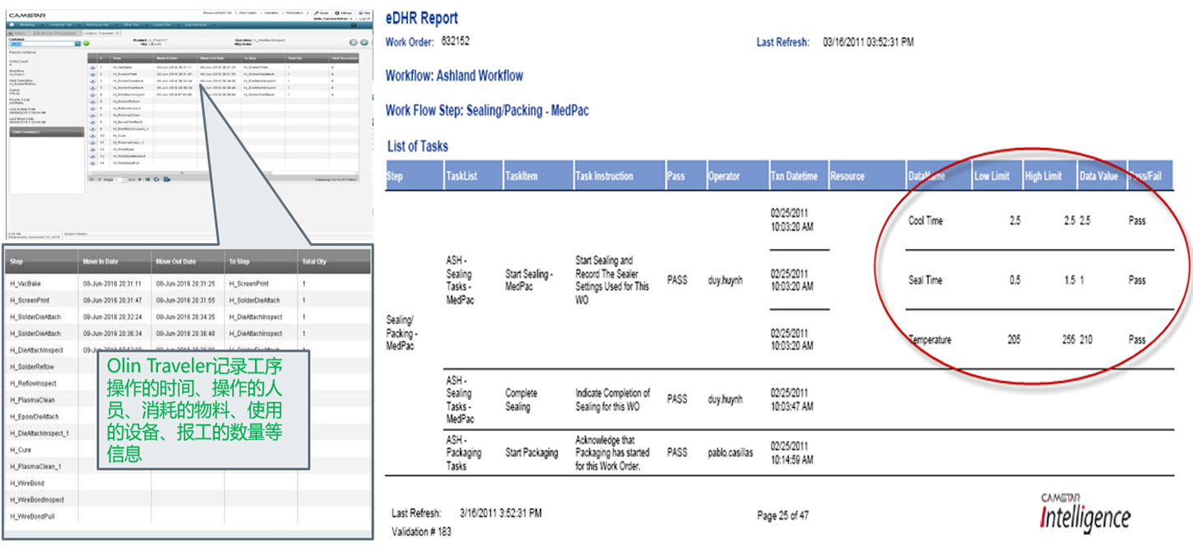Click the detail icon on step-3 row with 20:32 move-in

tap(92, 81)
